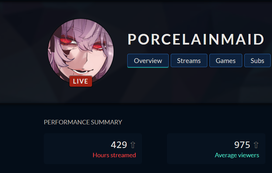
Task: Click the Average viewers label
Action: point(237,155)
